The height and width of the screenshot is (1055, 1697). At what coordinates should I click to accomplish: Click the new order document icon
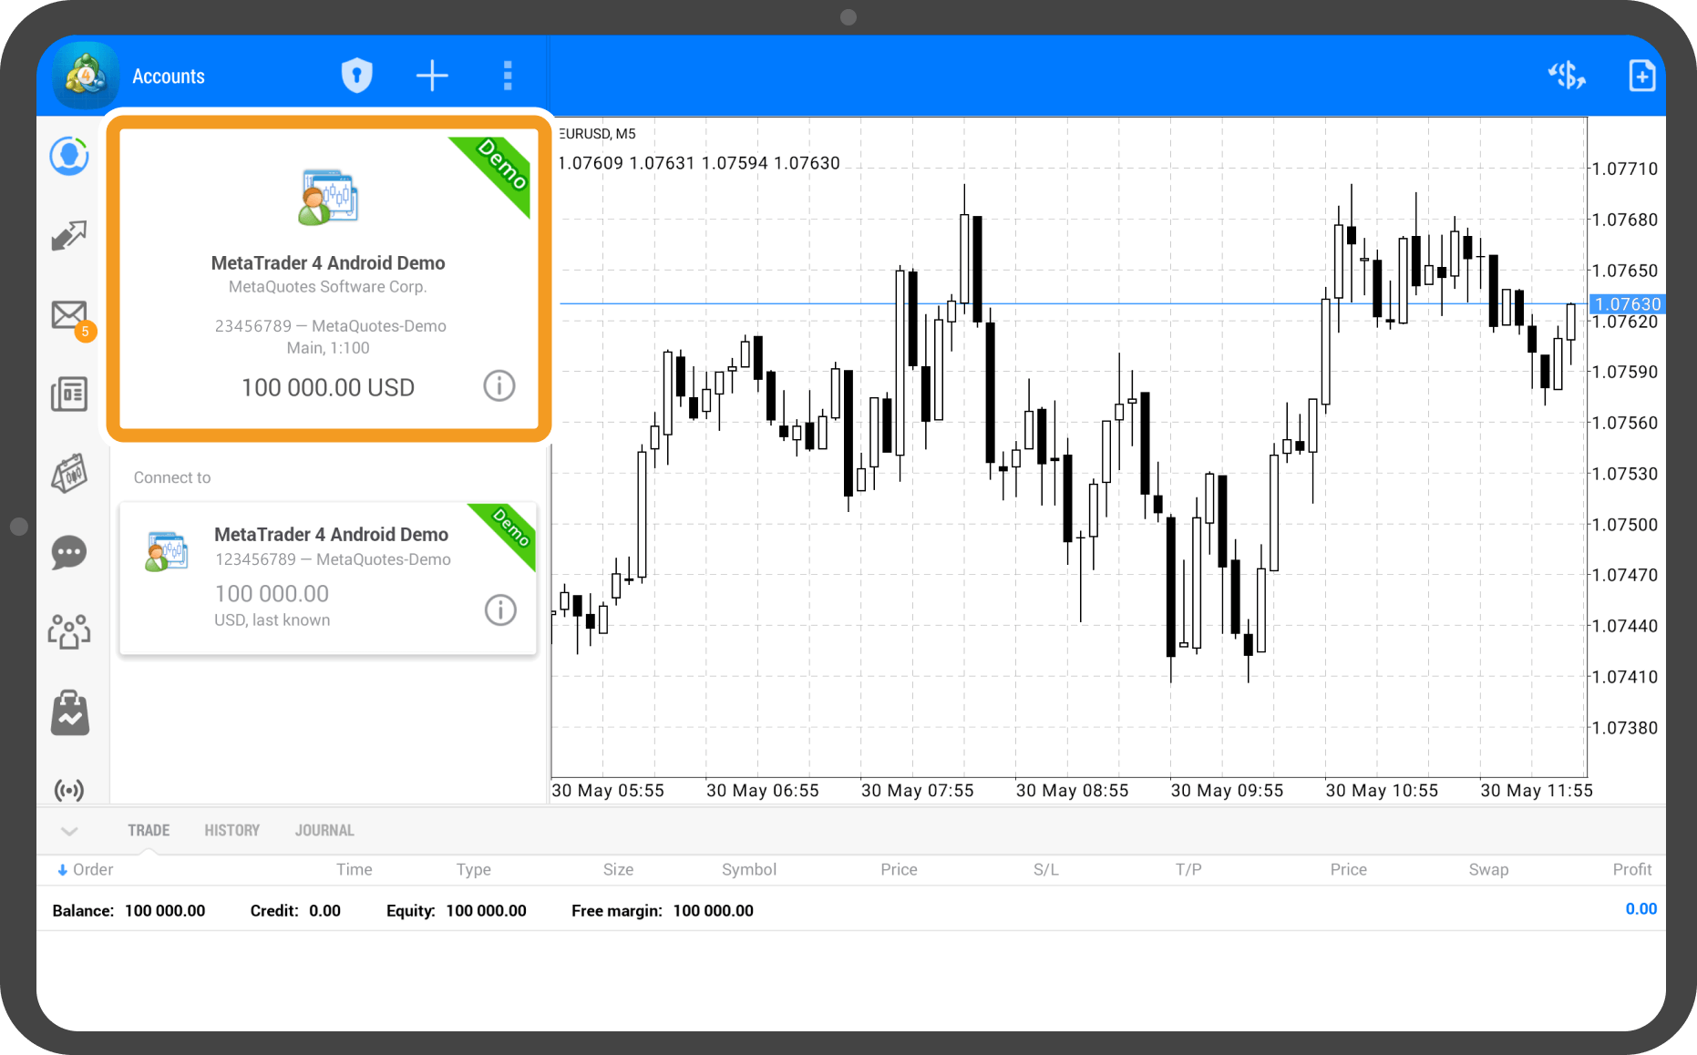pyautogui.click(x=1641, y=76)
